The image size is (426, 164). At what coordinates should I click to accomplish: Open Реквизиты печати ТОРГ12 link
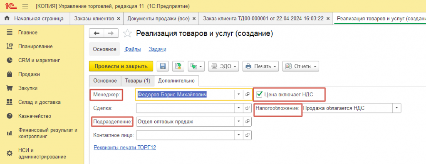[x=125, y=147]
